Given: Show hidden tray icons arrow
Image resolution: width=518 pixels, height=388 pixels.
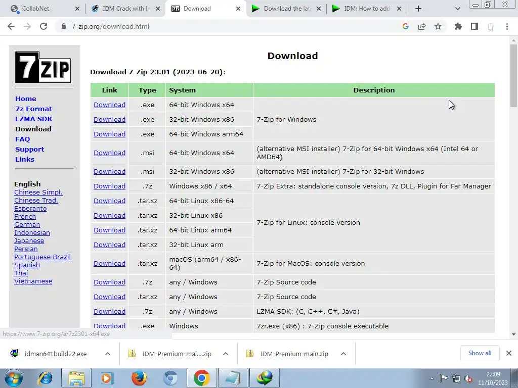Looking at the screenshot, I should point(431,378).
